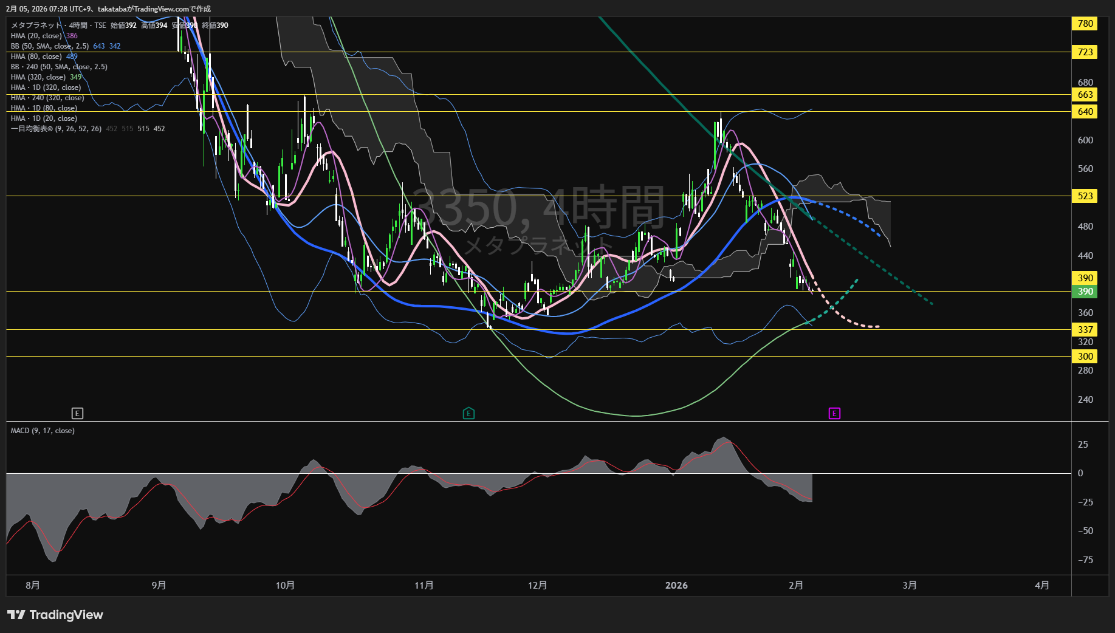Click the yellow 337 price level tag
Viewport: 1115px width, 633px height.
pos(1085,330)
